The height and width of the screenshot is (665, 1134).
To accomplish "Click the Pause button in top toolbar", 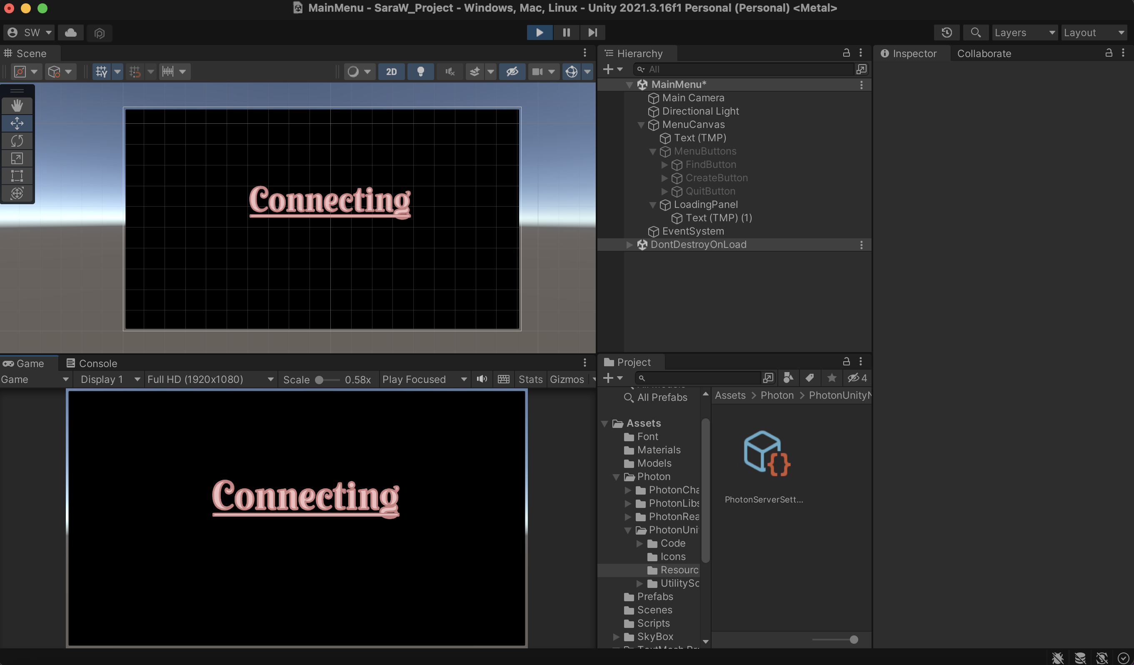I will [566, 32].
